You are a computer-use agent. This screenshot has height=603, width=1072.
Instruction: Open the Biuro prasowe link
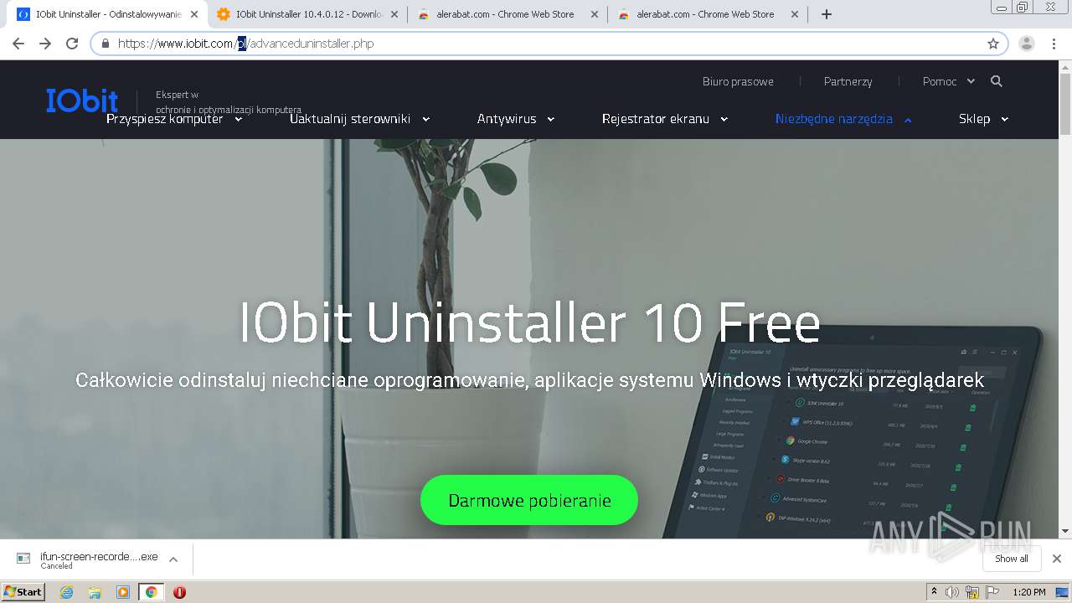point(738,81)
